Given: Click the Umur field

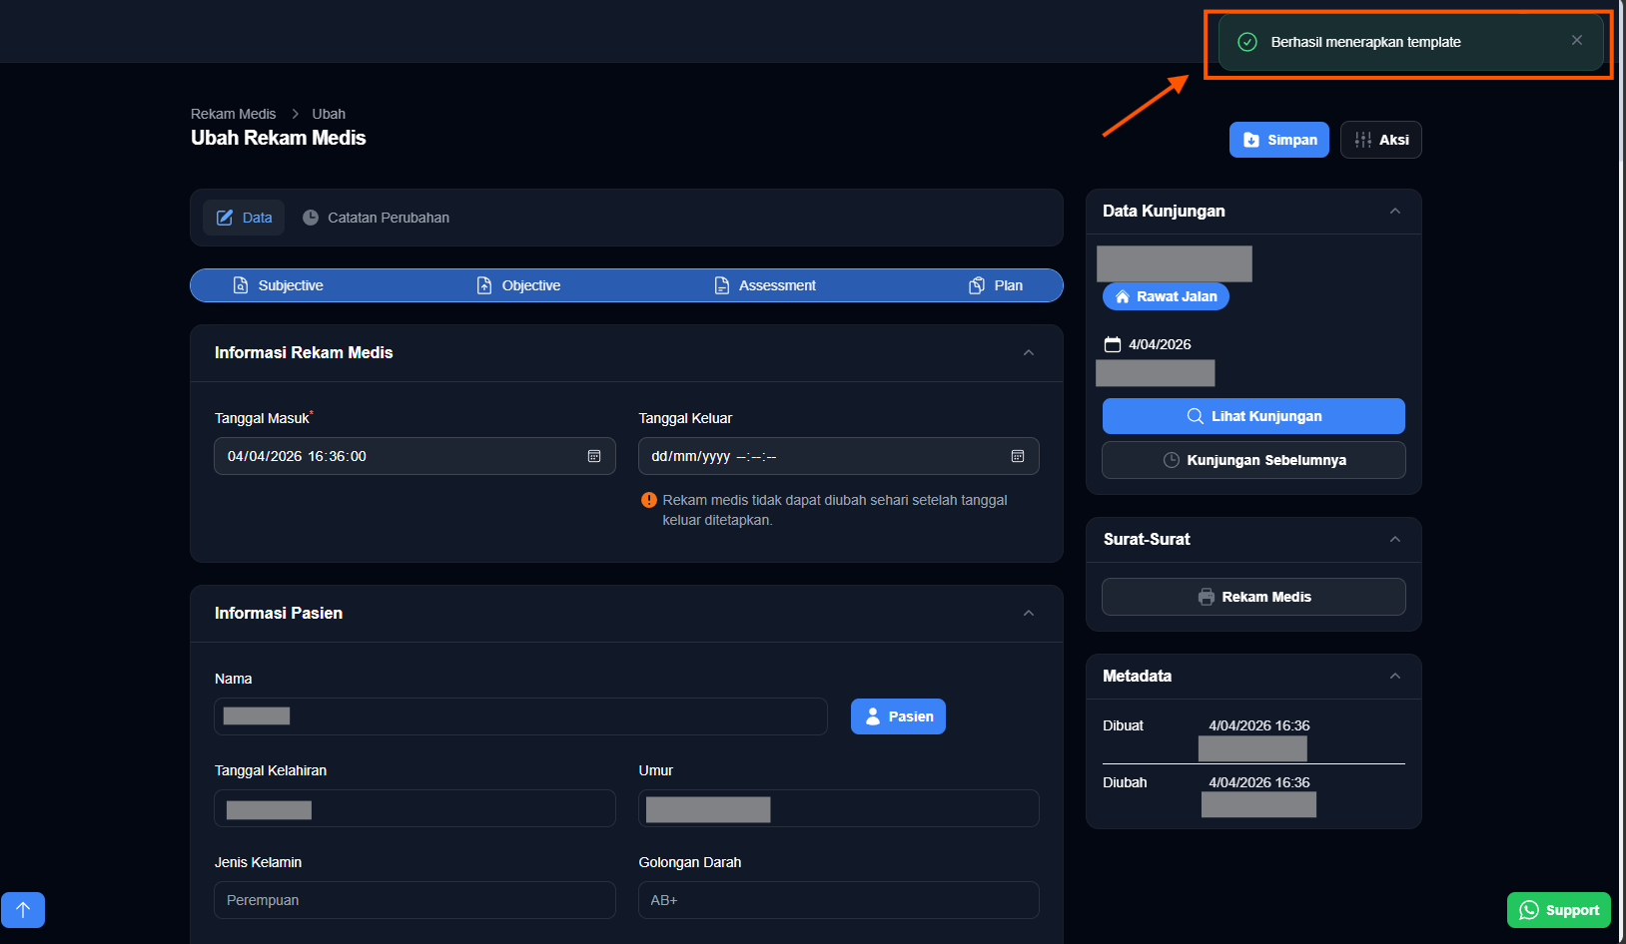Looking at the screenshot, I should click(839, 808).
